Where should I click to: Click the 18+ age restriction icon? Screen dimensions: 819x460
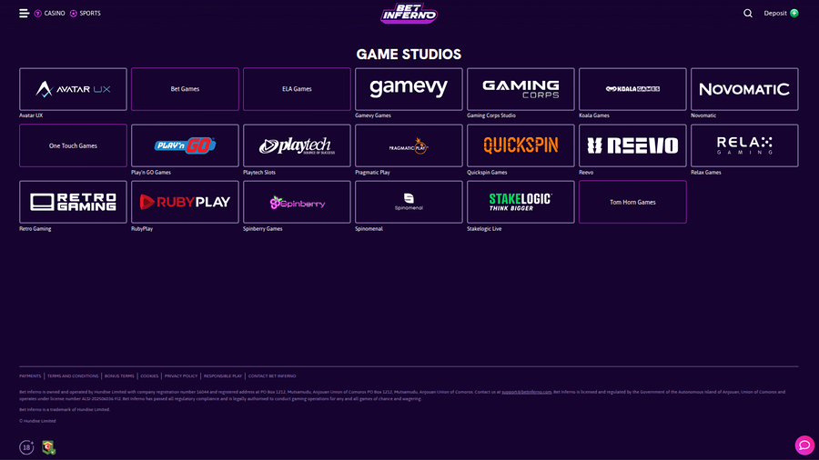(26, 447)
